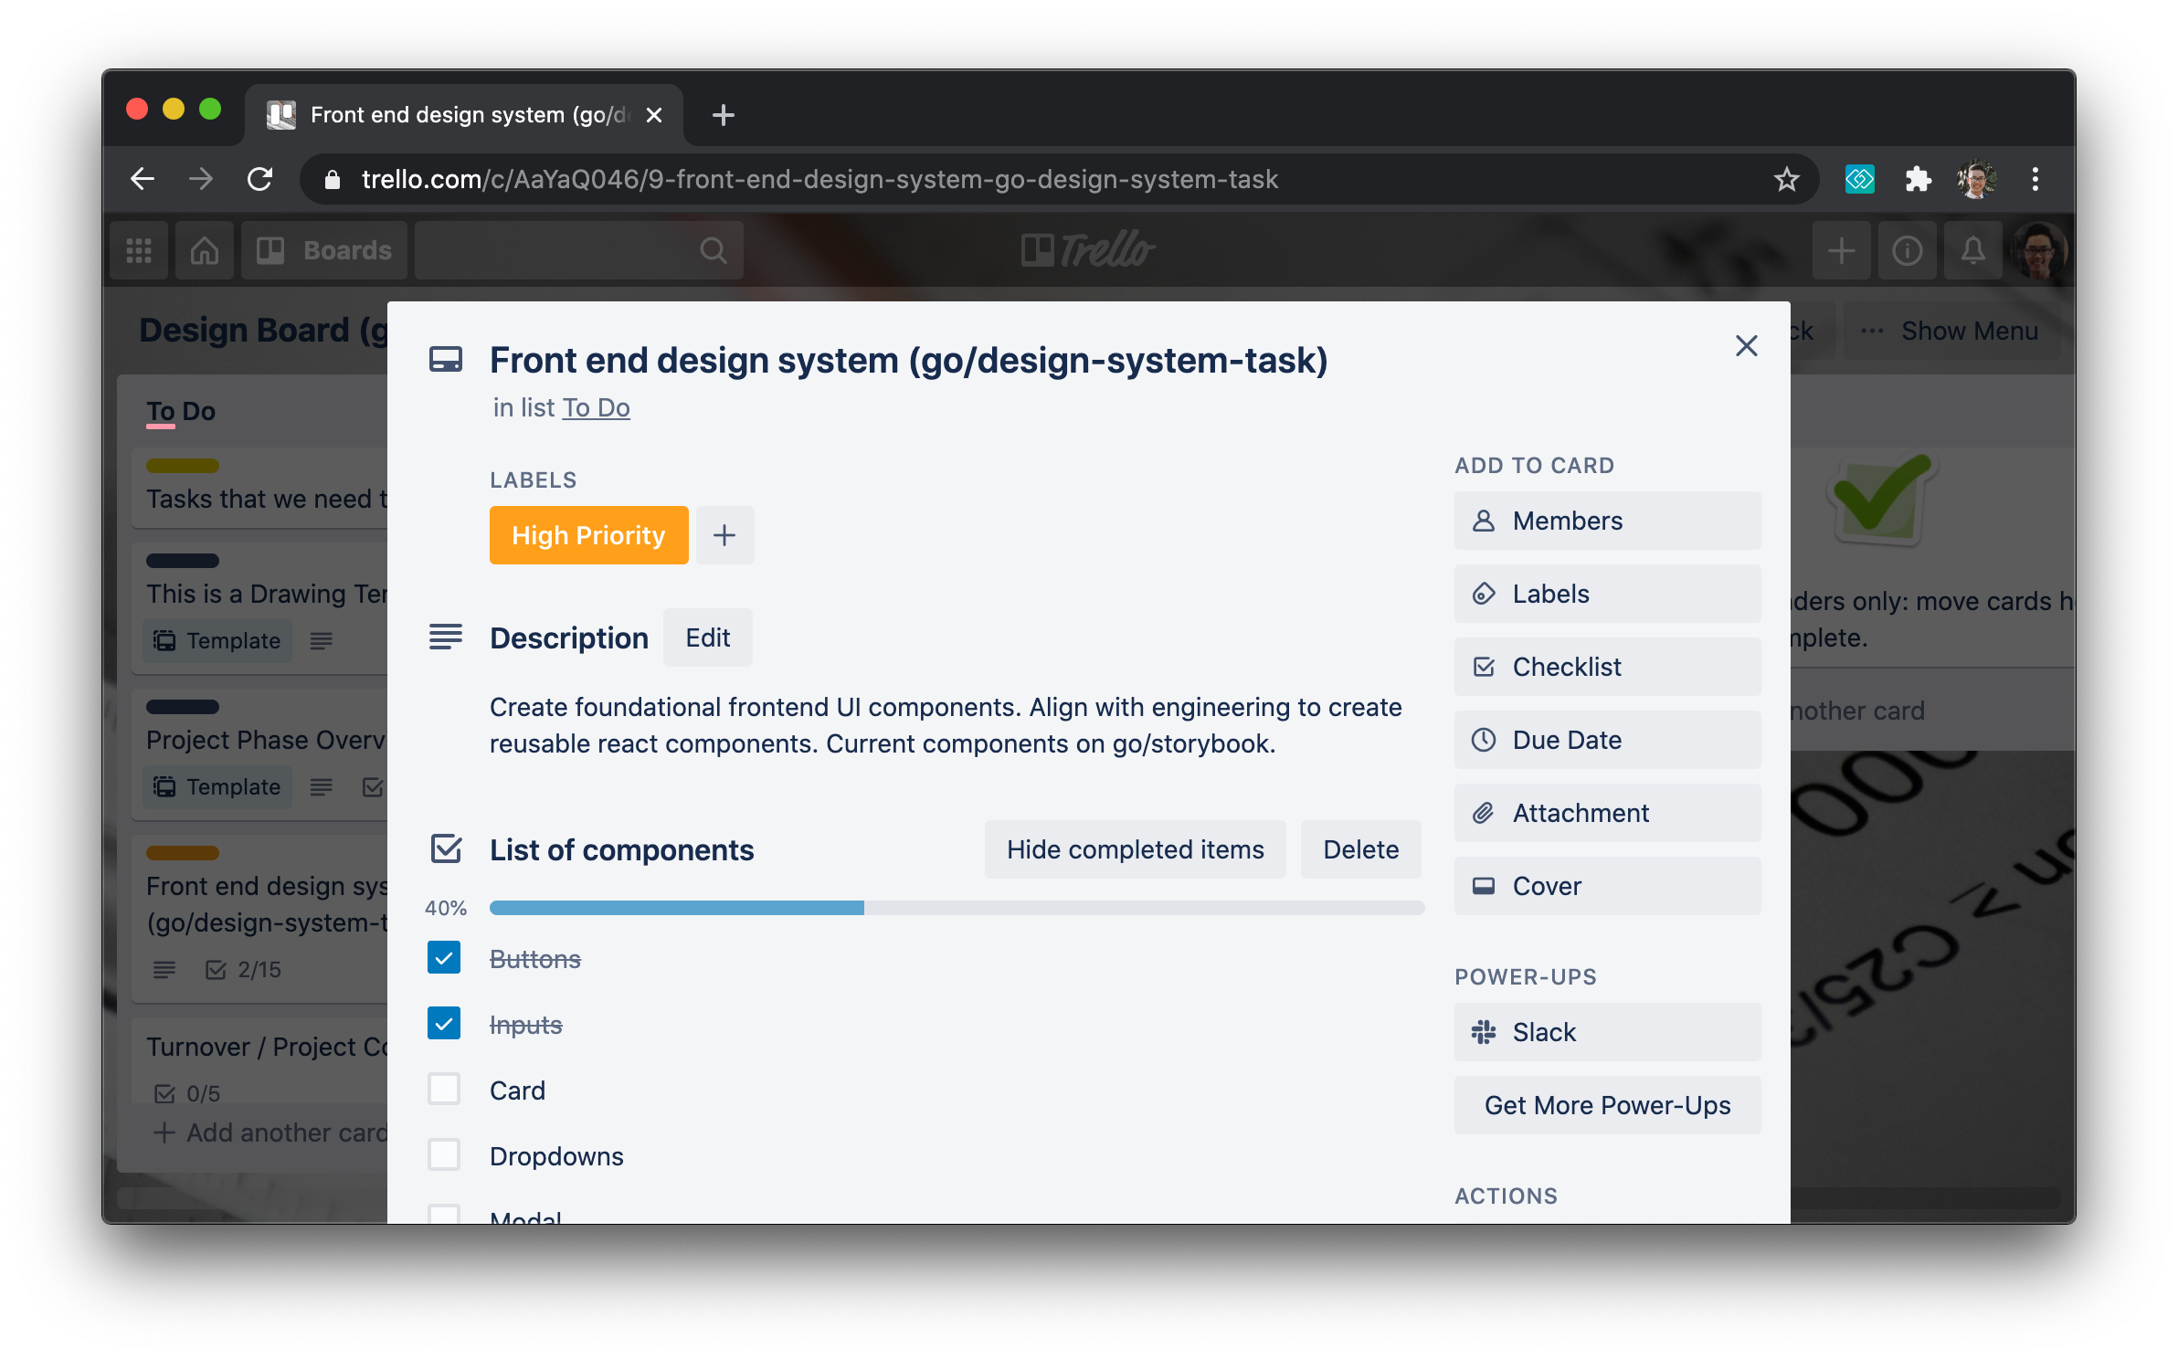
Task: Uncheck the Inputs checklist item
Action: (x=444, y=1024)
